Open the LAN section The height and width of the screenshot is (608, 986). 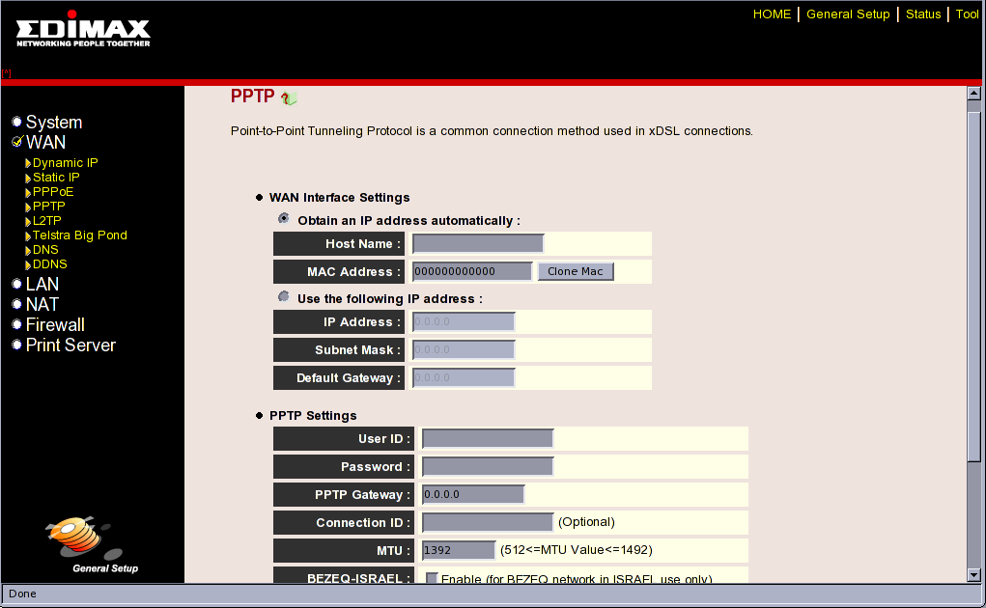click(42, 284)
